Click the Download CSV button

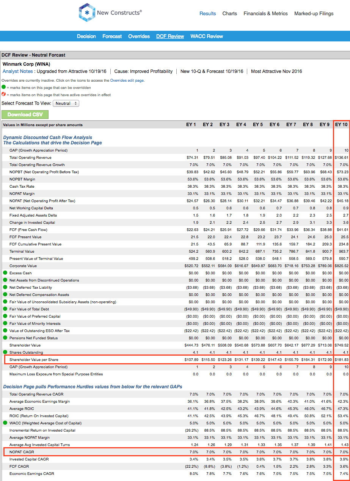pyautogui.click(x=25, y=114)
